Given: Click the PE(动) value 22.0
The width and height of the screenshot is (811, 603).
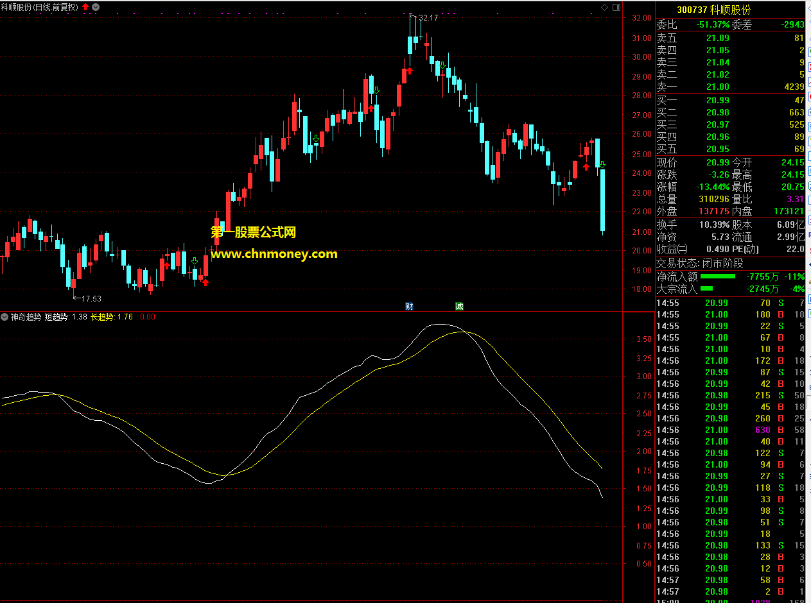Looking at the screenshot, I should pos(796,249).
